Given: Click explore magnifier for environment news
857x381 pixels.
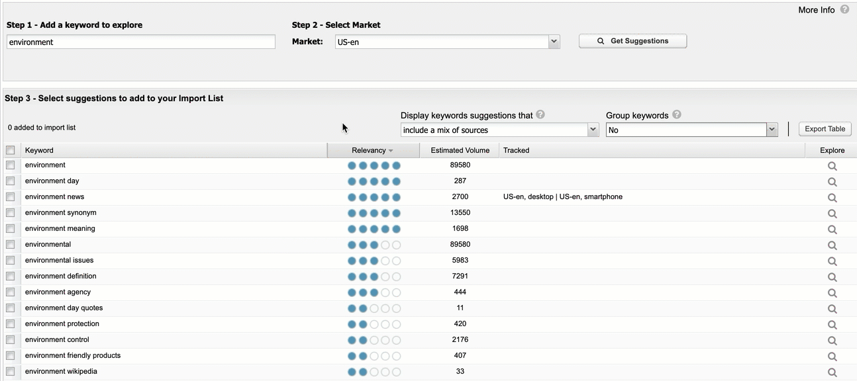Looking at the screenshot, I should (x=832, y=198).
